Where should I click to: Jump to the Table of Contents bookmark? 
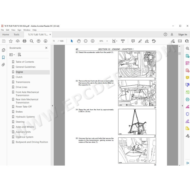(25, 62)
